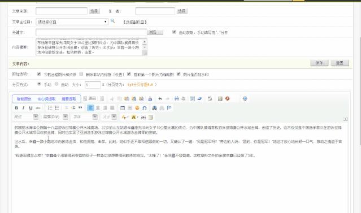The width and height of the screenshot is (361, 213).
Task: Insert a numbered list
Action: pos(50,108)
